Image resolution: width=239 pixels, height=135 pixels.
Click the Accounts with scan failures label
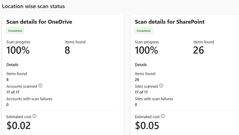pyautogui.click(x=29, y=99)
